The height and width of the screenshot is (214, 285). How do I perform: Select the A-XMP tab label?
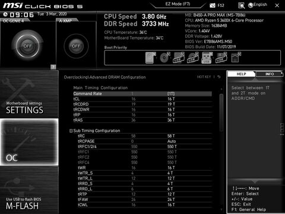click(x=65, y=21)
